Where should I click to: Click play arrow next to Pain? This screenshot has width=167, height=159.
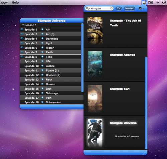(x=42, y=98)
